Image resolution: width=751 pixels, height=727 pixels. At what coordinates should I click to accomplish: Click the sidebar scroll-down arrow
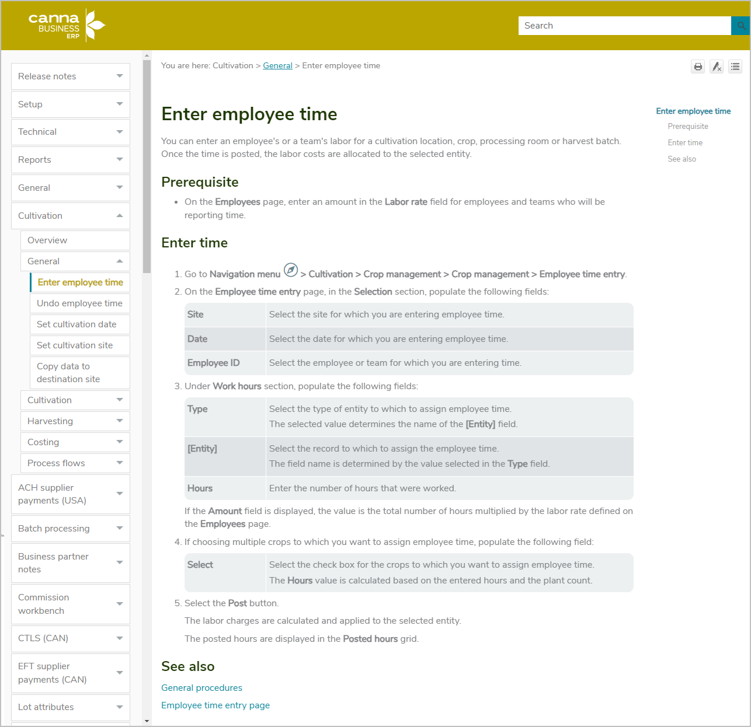tap(147, 721)
